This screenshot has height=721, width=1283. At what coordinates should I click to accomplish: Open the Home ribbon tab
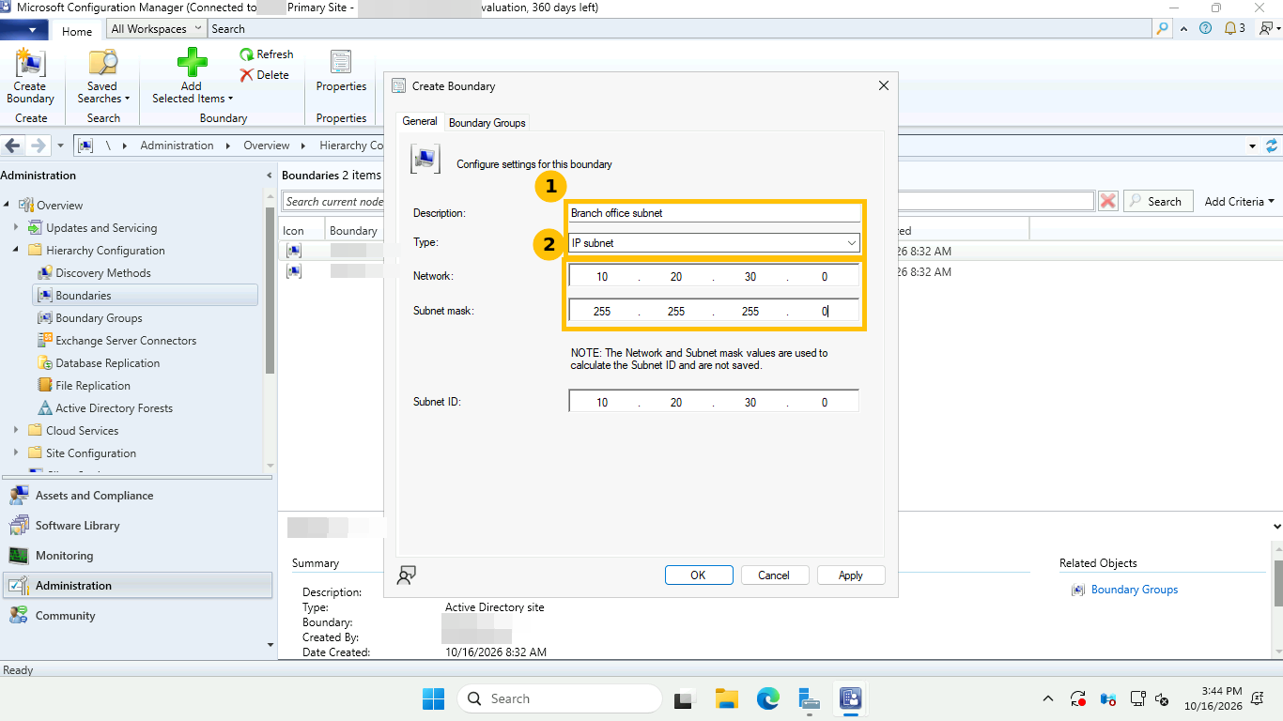(x=77, y=30)
